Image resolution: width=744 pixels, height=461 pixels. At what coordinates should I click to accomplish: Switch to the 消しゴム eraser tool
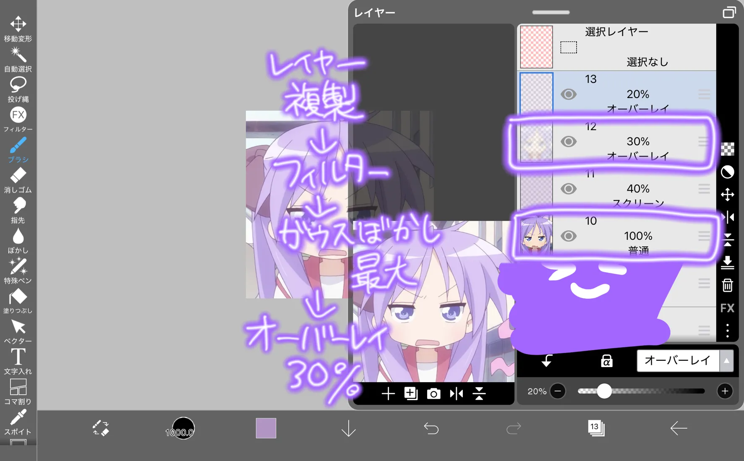[18, 180]
